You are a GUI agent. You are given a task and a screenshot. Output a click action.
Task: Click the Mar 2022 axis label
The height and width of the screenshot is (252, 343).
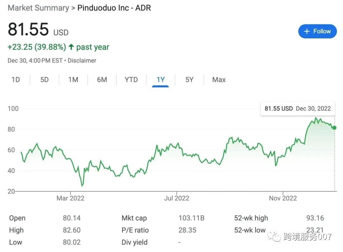point(71,198)
